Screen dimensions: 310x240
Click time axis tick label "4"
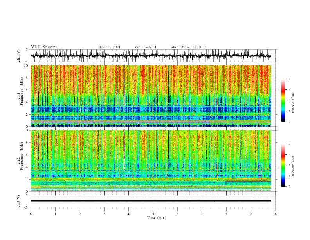click(x=129, y=214)
